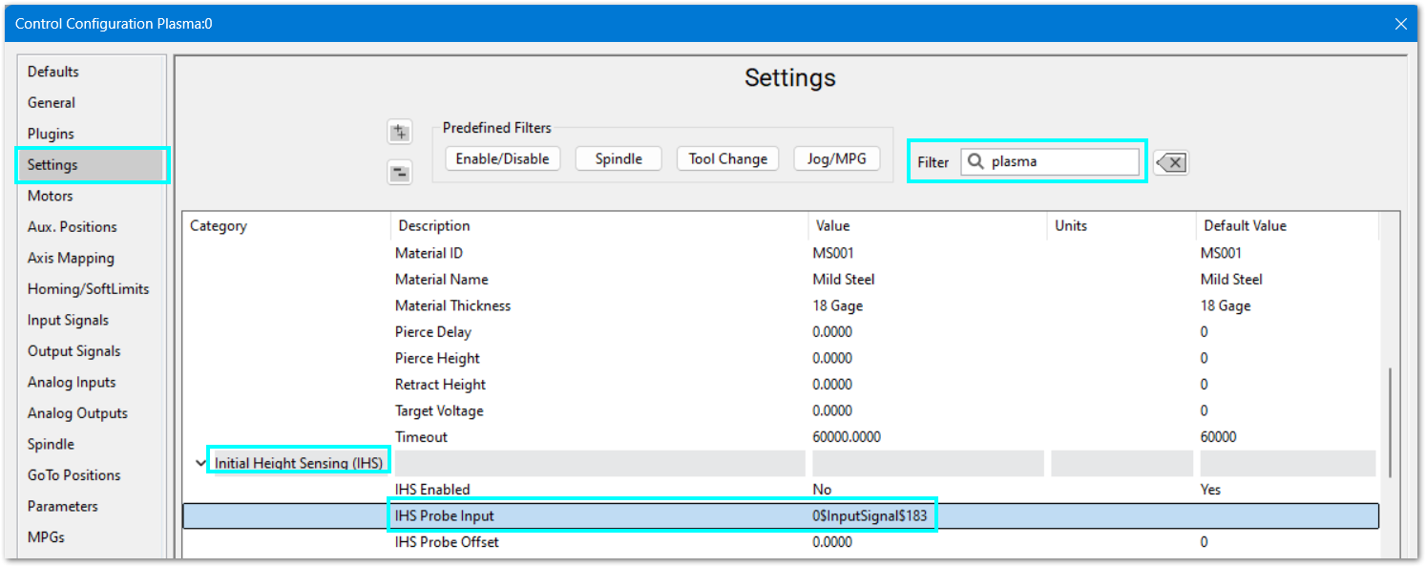Open the Parameters page
Screen dimensions: 1426x567
point(63,506)
